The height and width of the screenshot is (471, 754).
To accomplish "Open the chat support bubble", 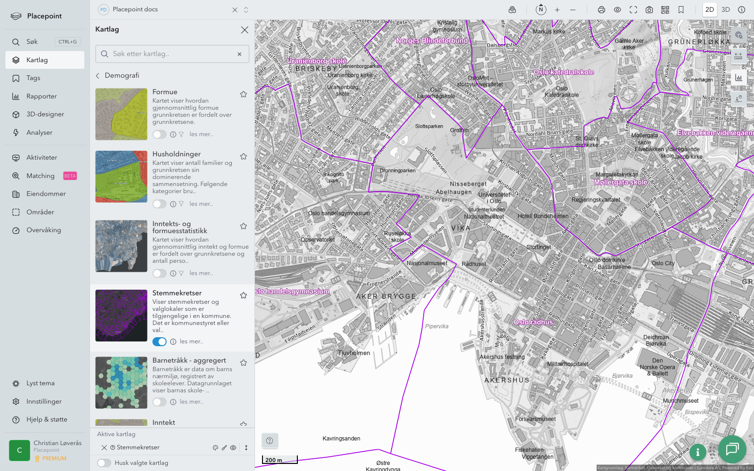I will pyautogui.click(x=732, y=449).
